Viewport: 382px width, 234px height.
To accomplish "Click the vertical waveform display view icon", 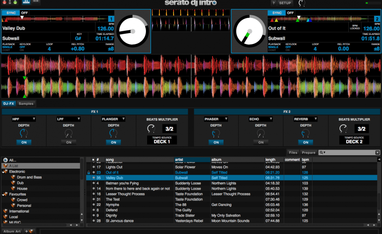I will pyautogui.click(x=36, y=2).
